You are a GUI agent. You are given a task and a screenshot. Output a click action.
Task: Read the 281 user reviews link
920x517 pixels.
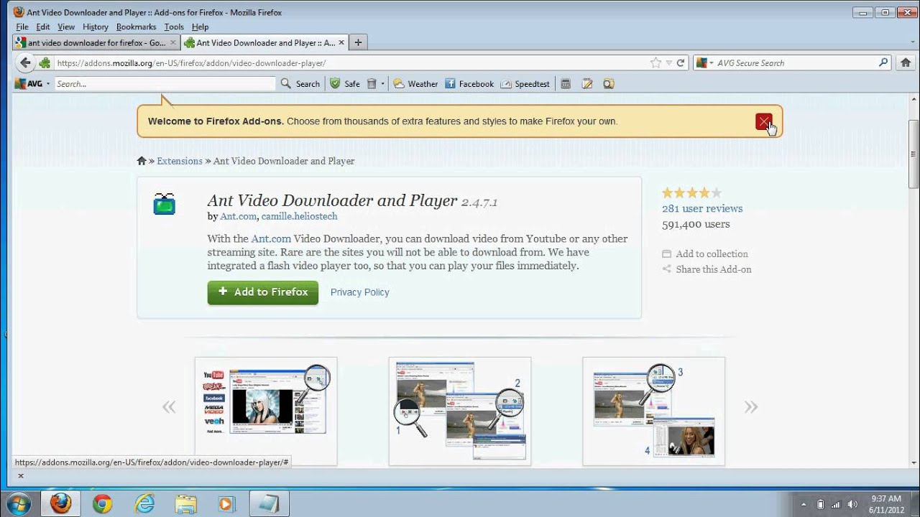pyautogui.click(x=702, y=208)
